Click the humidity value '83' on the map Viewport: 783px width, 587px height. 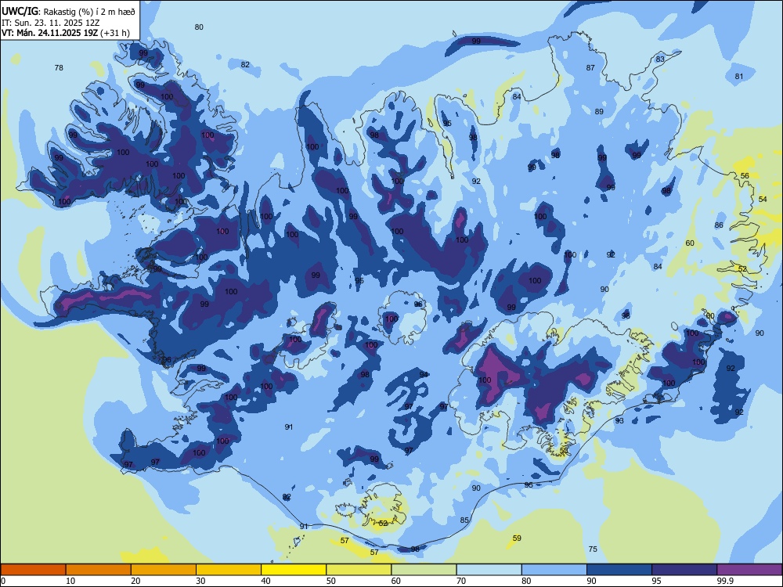click(660, 59)
